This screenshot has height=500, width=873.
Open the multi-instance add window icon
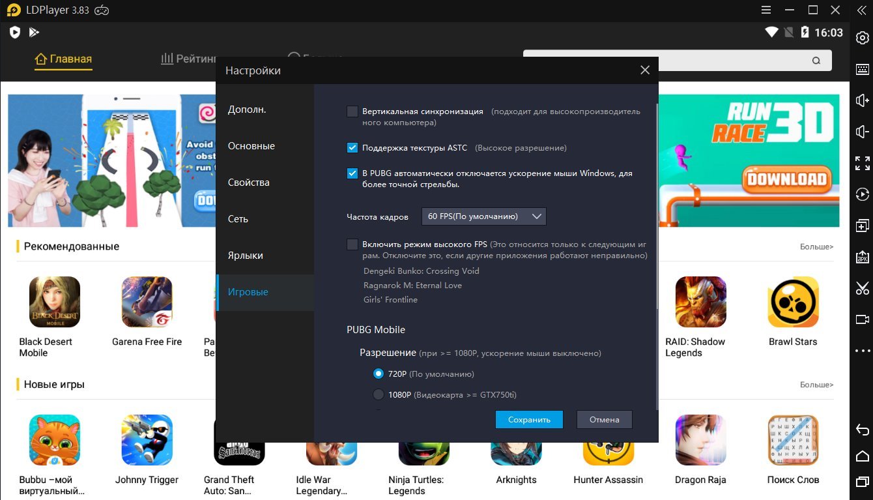tap(862, 226)
